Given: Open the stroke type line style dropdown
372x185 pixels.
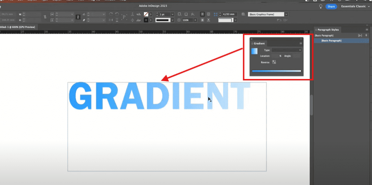Looking at the screenshot, I should pyautogui.click(x=173, y=20).
